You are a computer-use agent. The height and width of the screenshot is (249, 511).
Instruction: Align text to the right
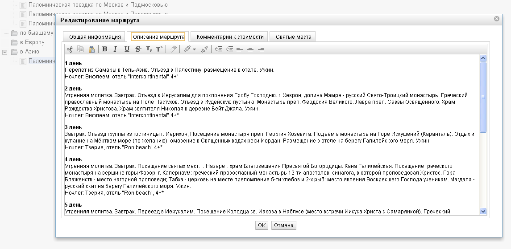[261, 49]
